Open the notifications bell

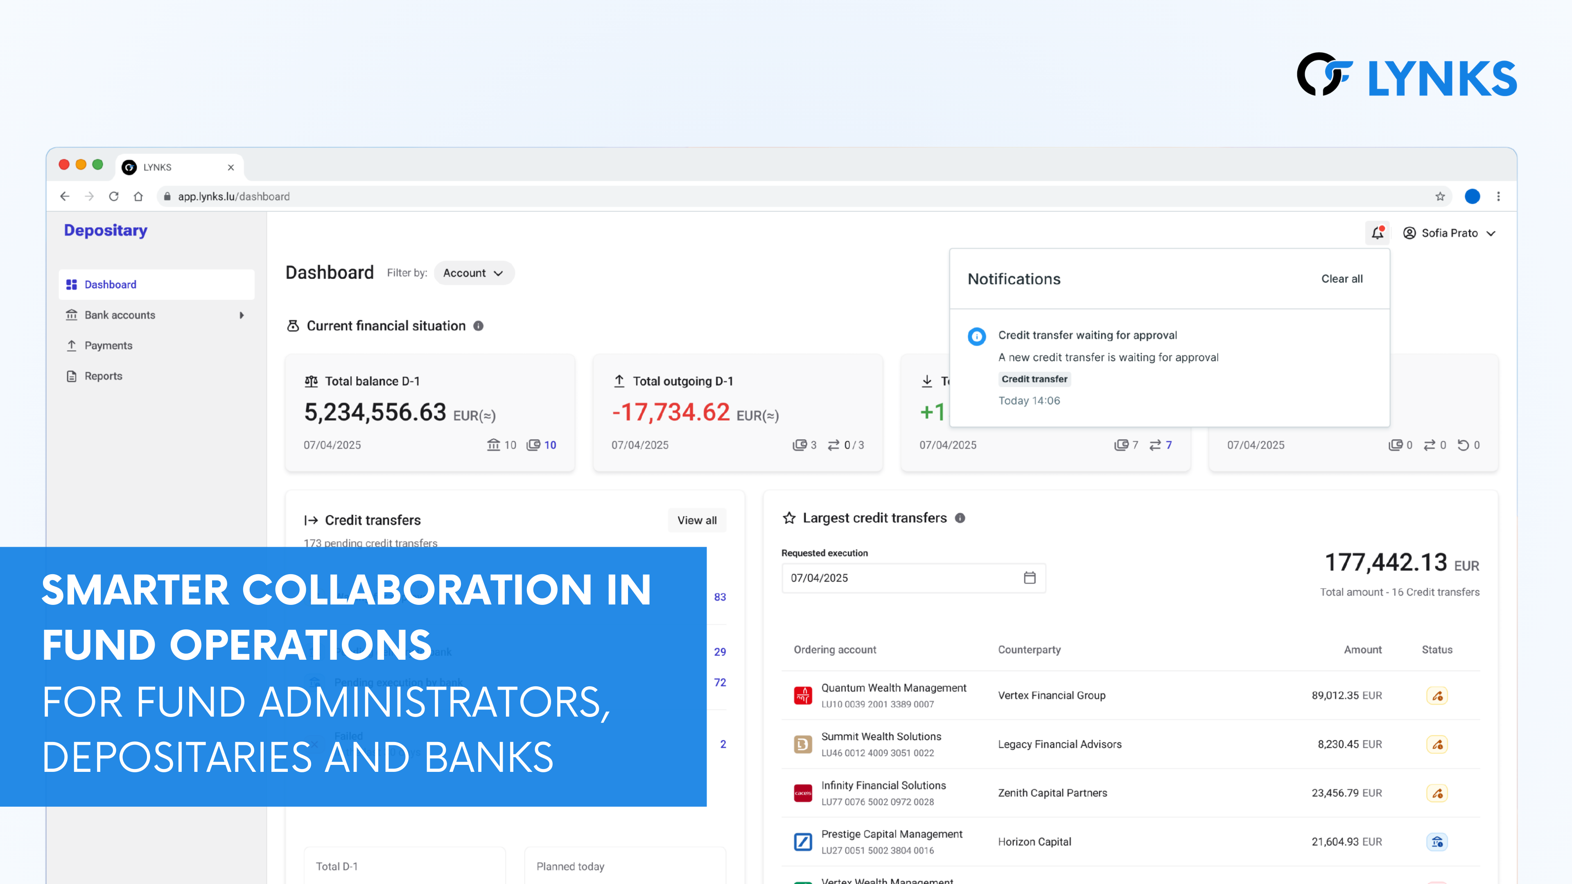[1377, 232]
